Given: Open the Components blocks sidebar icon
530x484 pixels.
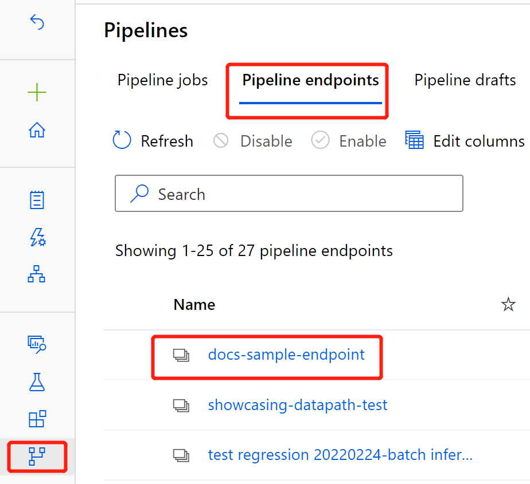Looking at the screenshot, I should pos(37,419).
